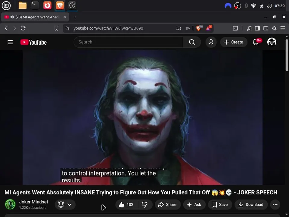This screenshot has height=217, width=289.
Task: Open the Brave playlist music icon
Action: [249, 28]
